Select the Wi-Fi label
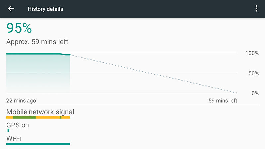This screenshot has width=265, height=149. [14, 138]
